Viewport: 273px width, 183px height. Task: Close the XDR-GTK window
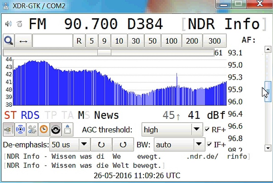coord(259,4)
